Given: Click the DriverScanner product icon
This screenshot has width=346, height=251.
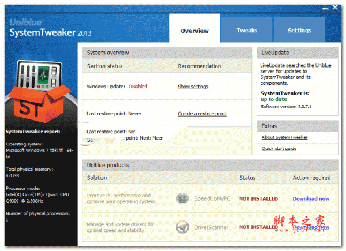Looking at the screenshot, I should 182,227.
